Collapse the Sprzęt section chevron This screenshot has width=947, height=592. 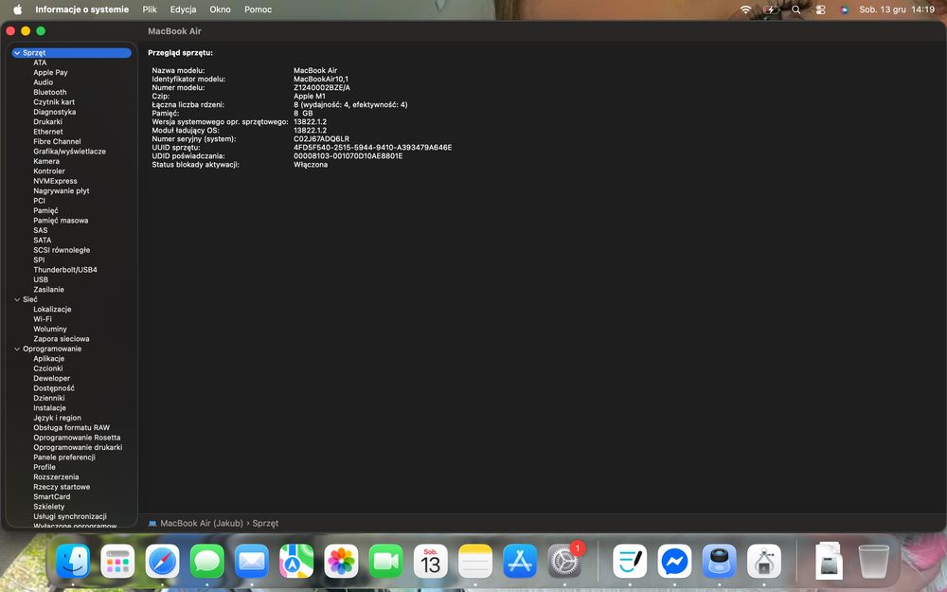[17, 53]
